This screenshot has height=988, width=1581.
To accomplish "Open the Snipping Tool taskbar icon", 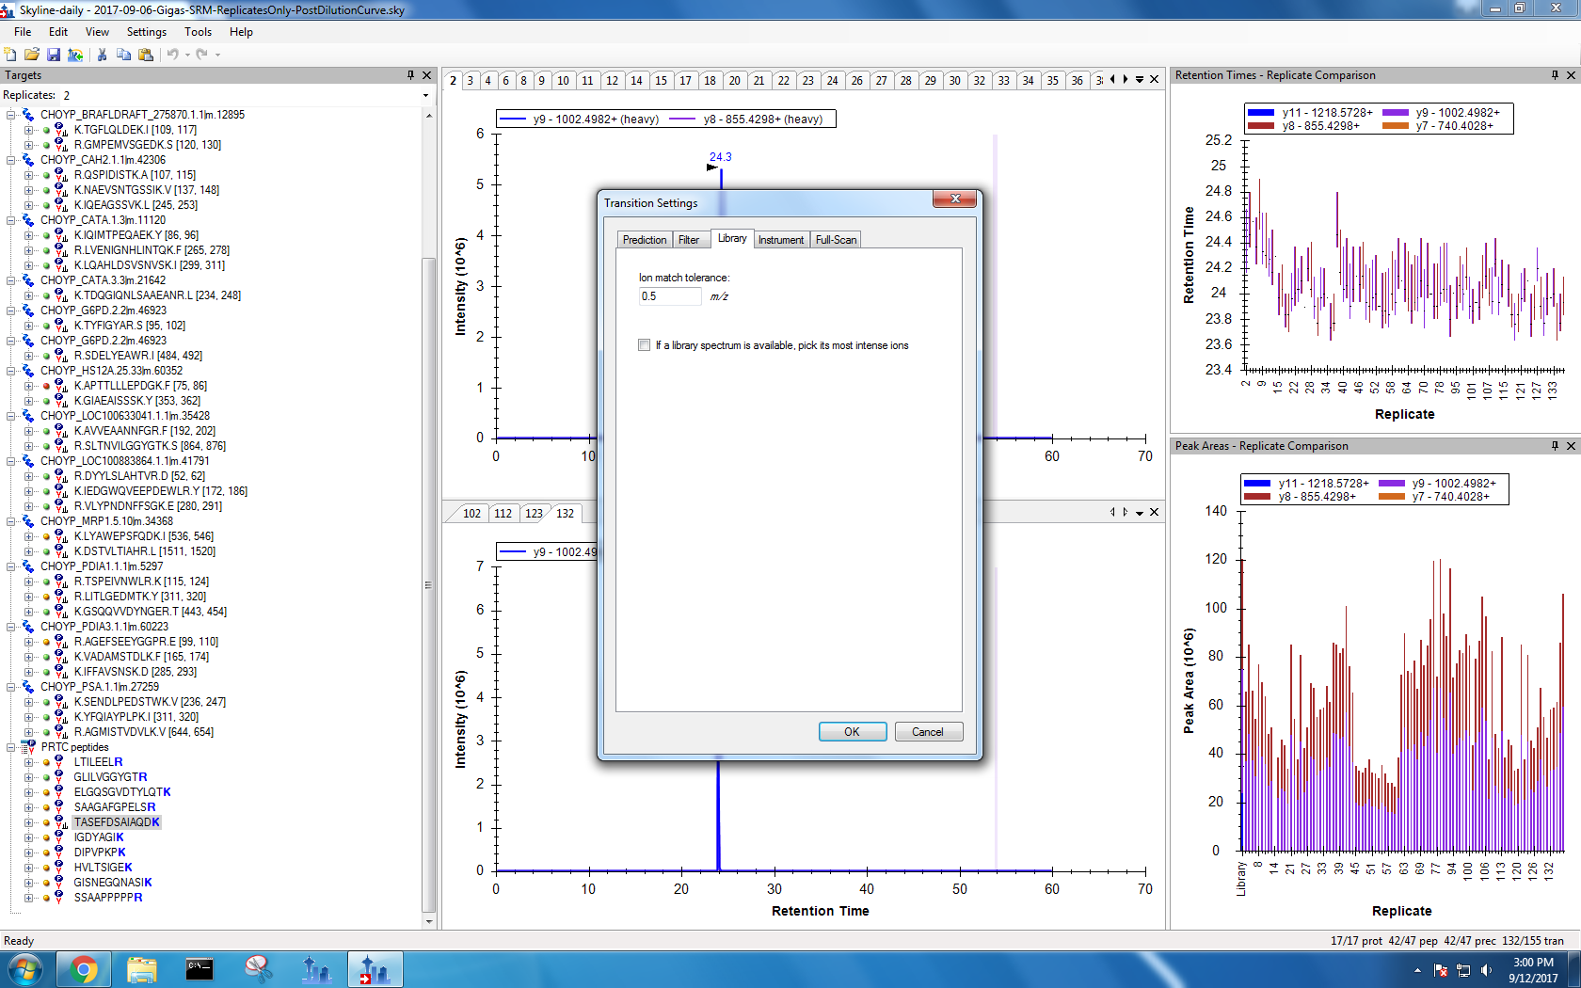I will click(258, 969).
